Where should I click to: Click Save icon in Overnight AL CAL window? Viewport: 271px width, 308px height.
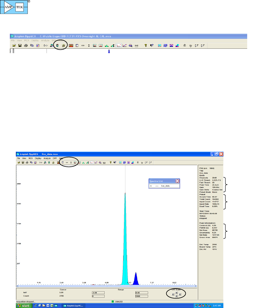tap(20, 45)
